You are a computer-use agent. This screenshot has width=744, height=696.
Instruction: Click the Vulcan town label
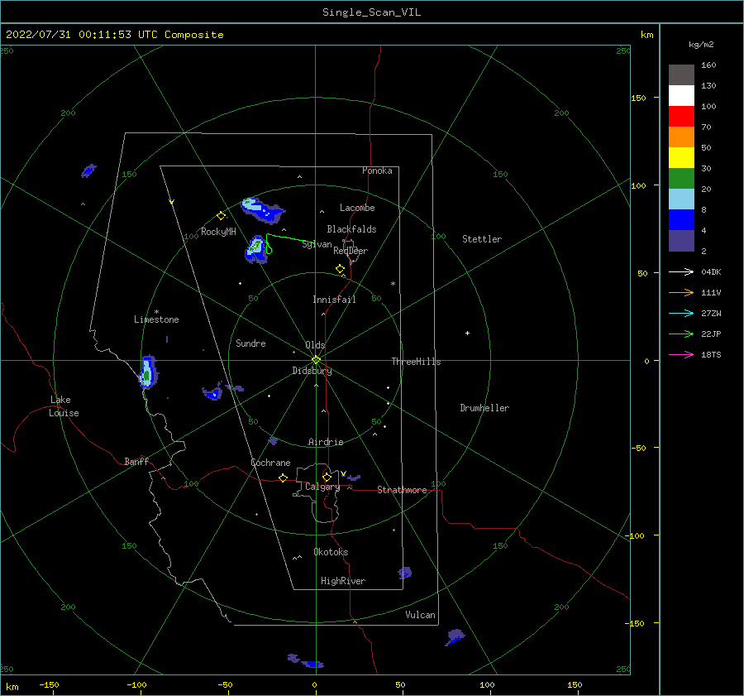click(x=421, y=615)
